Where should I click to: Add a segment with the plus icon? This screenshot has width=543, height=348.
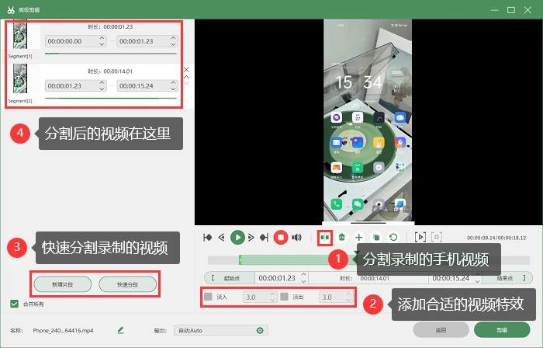(359, 238)
